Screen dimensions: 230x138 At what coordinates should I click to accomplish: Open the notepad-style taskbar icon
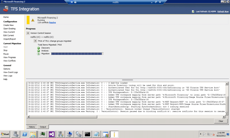point(97,134)
